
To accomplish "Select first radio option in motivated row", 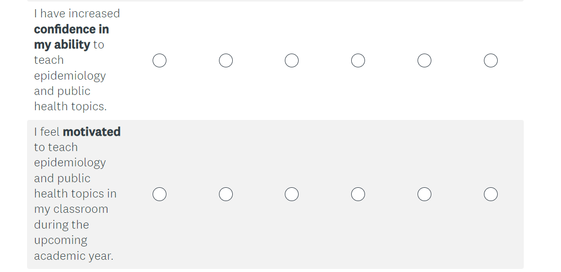I will (x=159, y=194).
